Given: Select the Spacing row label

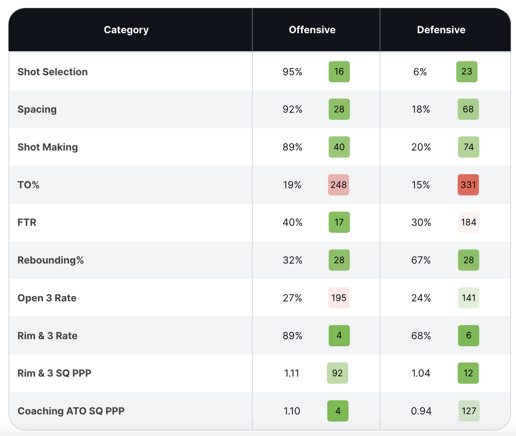Looking at the screenshot, I should click(x=37, y=109).
